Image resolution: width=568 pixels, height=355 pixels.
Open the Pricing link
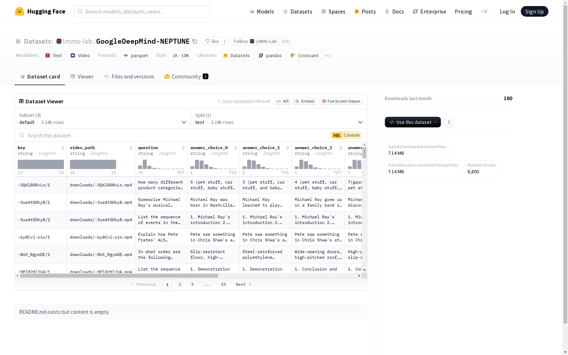pos(463,11)
